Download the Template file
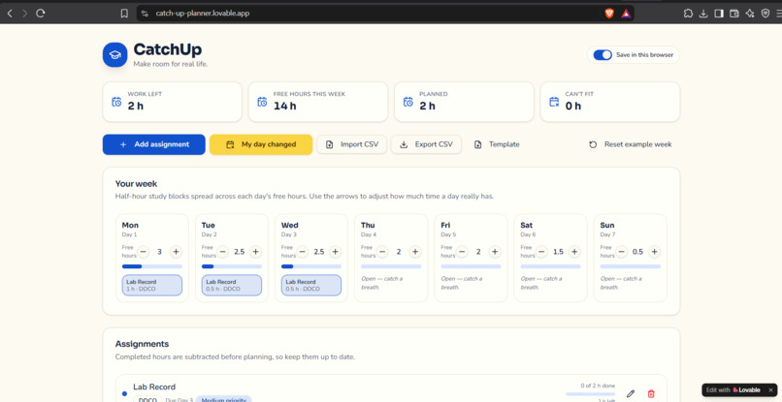 (x=496, y=144)
